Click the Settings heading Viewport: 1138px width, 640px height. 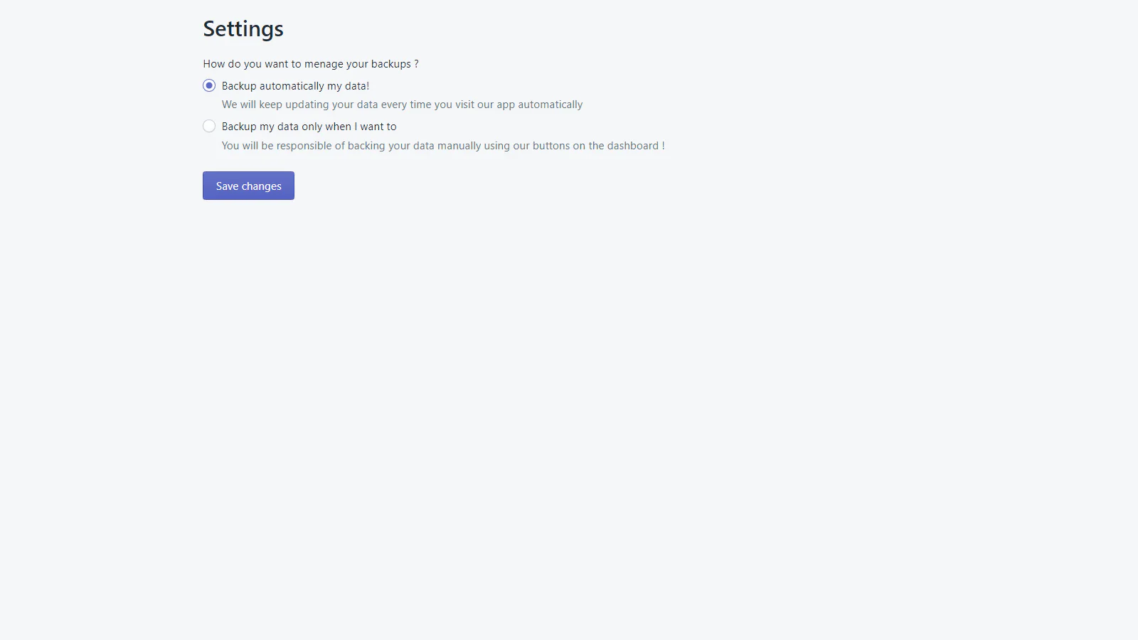[243, 28]
